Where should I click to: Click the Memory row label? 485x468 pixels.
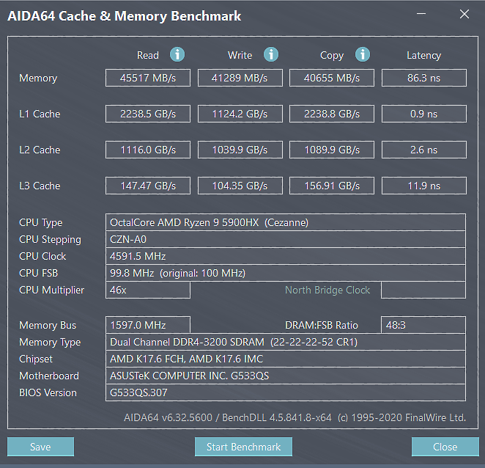38,78
